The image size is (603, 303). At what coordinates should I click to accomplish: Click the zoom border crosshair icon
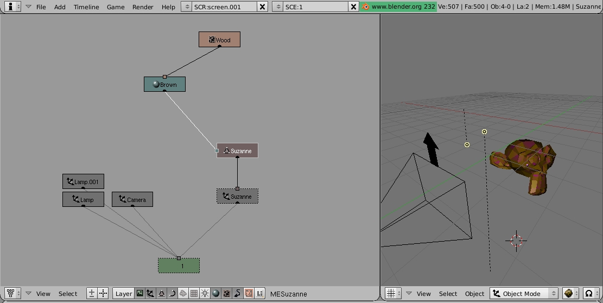[103, 293]
